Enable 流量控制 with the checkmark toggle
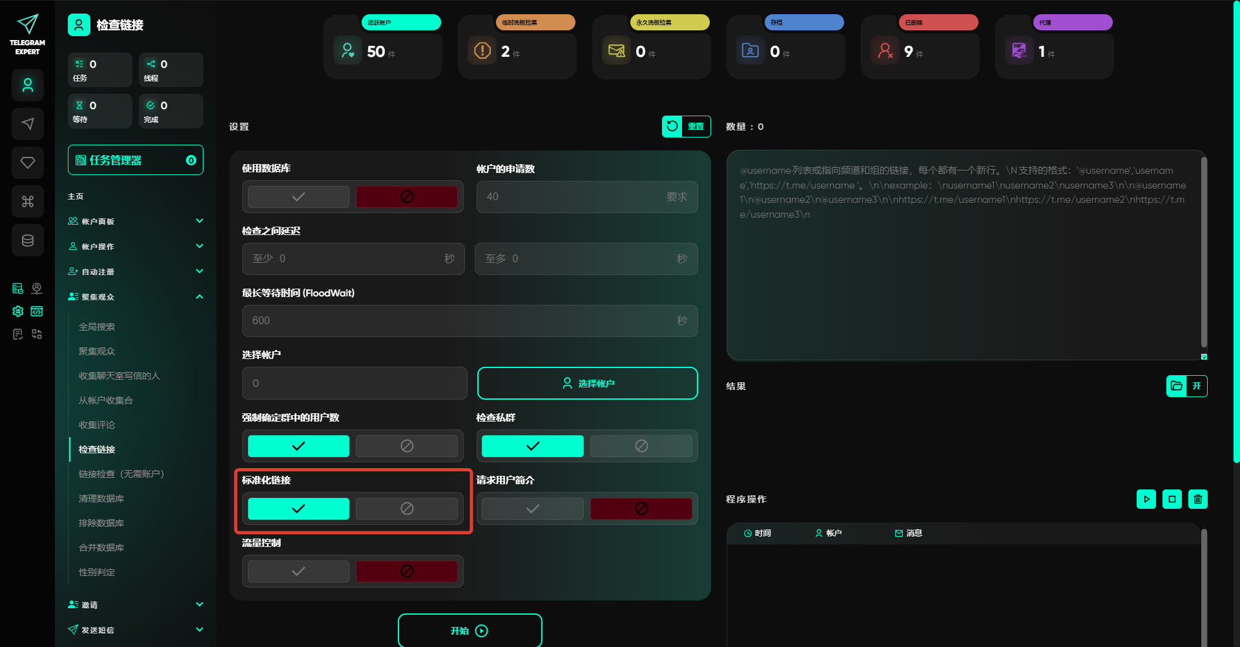 click(298, 571)
